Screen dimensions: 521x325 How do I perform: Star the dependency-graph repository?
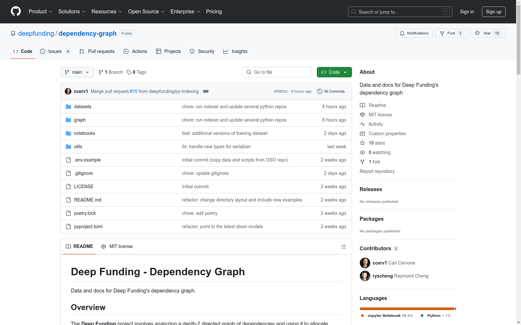coord(488,33)
